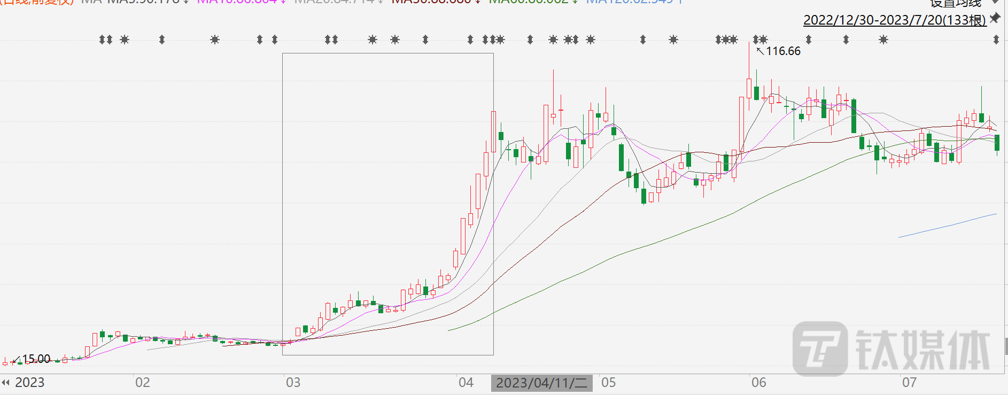Click the event marker at the far right edge
The image size is (1008, 395).
click(x=996, y=40)
